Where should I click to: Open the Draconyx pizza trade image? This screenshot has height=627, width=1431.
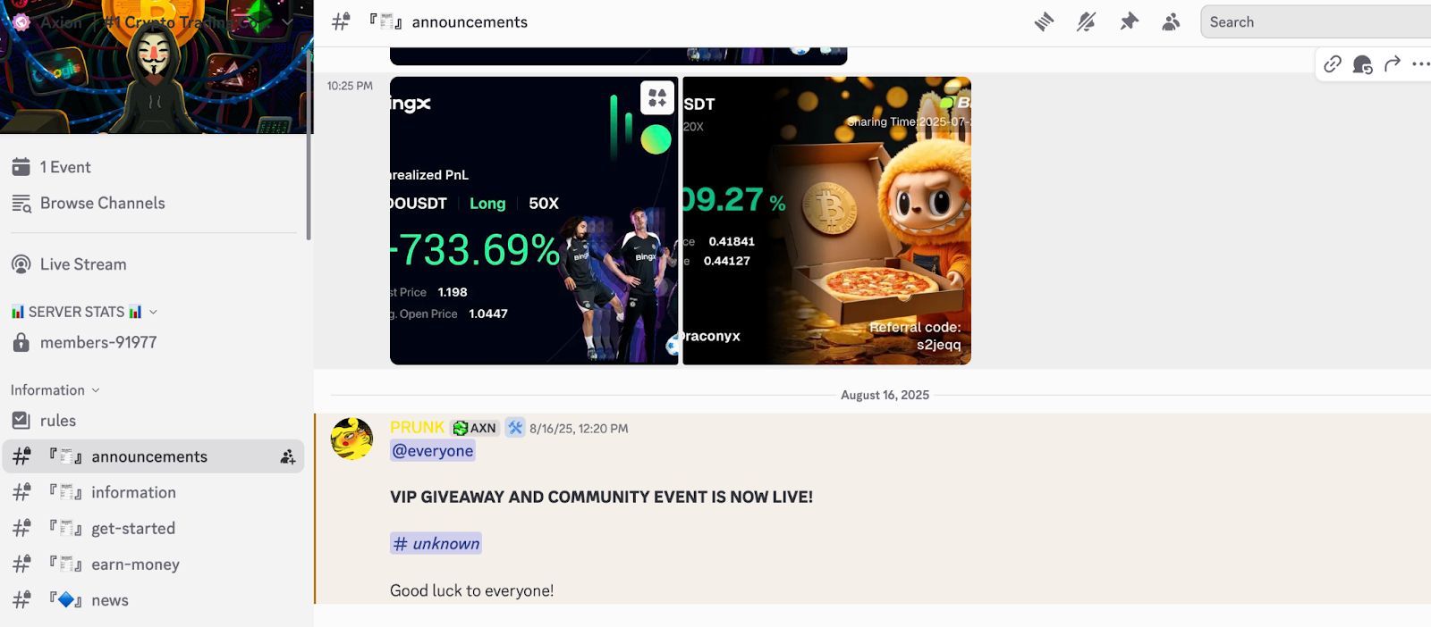tap(826, 221)
